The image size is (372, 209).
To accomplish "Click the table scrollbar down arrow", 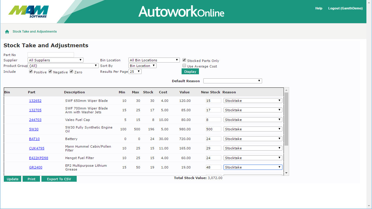I will [286, 173].
